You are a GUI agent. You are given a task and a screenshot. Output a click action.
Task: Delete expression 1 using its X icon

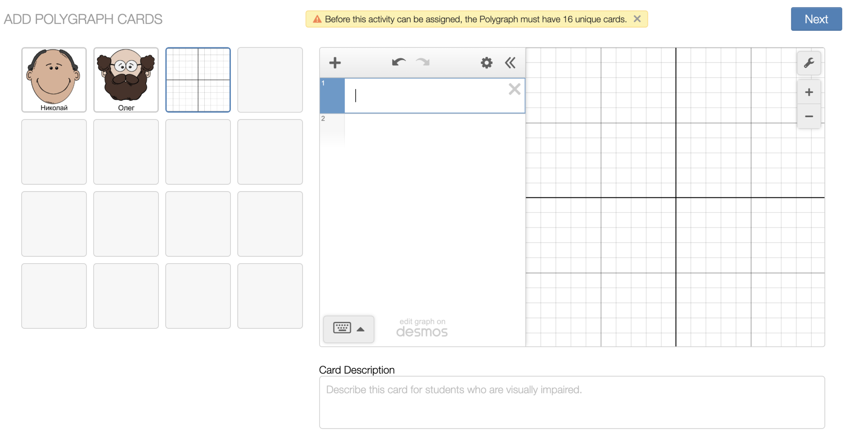(514, 89)
